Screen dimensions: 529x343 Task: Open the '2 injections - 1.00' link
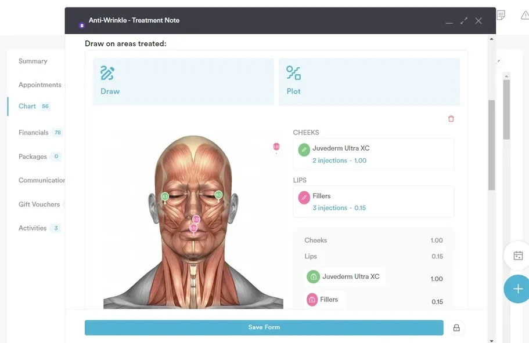pyautogui.click(x=339, y=160)
